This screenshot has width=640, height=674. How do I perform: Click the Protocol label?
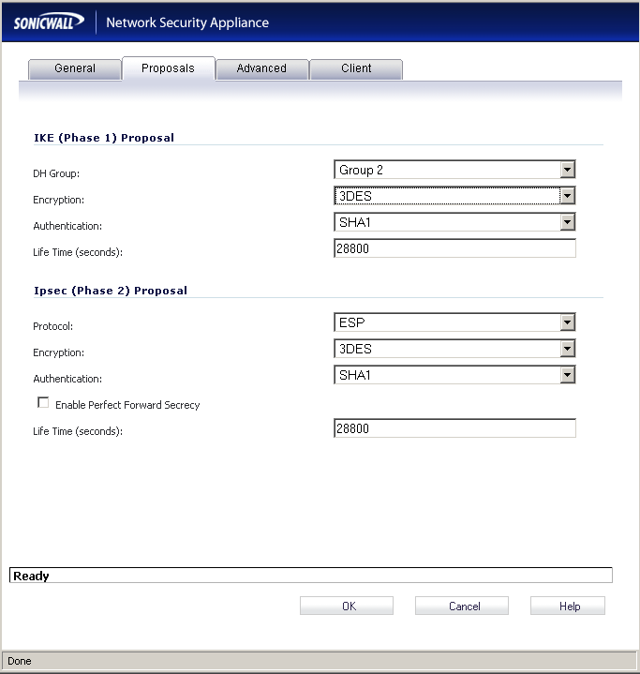coord(52,326)
